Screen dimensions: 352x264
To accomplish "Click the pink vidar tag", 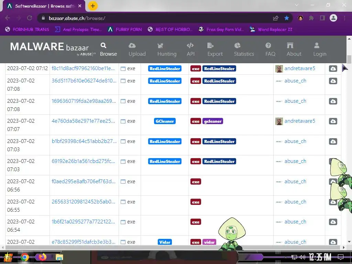I will pyautogui.click(x=209, y=242).
